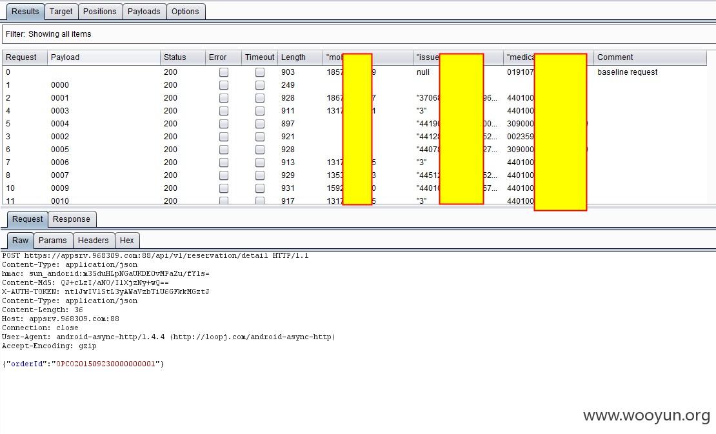Open the Positions tab
Viewport: 716px width, 434px height.
click(99, 12)
